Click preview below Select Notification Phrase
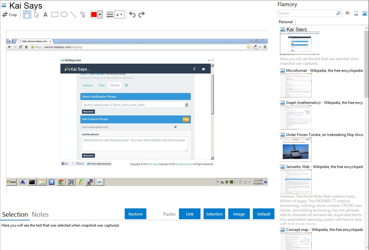Image resolution: width=369 pixels, height=250 pixels. 88,112
